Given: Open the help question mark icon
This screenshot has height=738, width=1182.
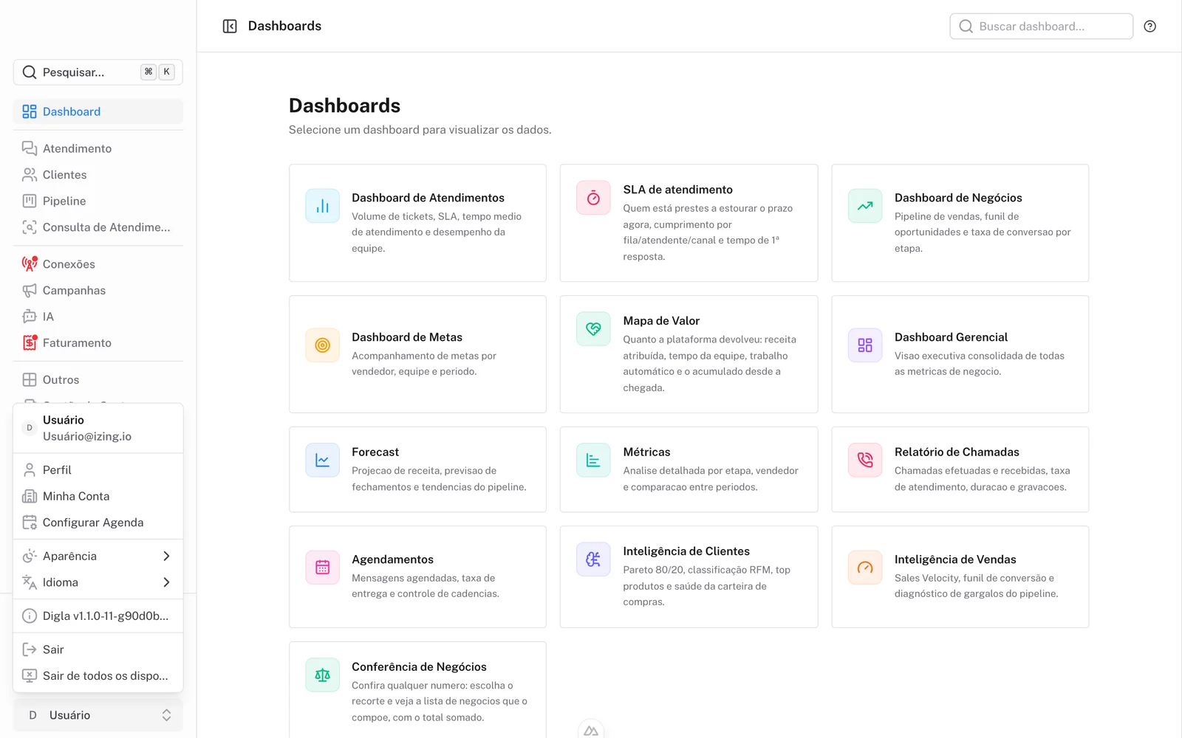Looking at the screenshot, I should [x=1149, y=26].
